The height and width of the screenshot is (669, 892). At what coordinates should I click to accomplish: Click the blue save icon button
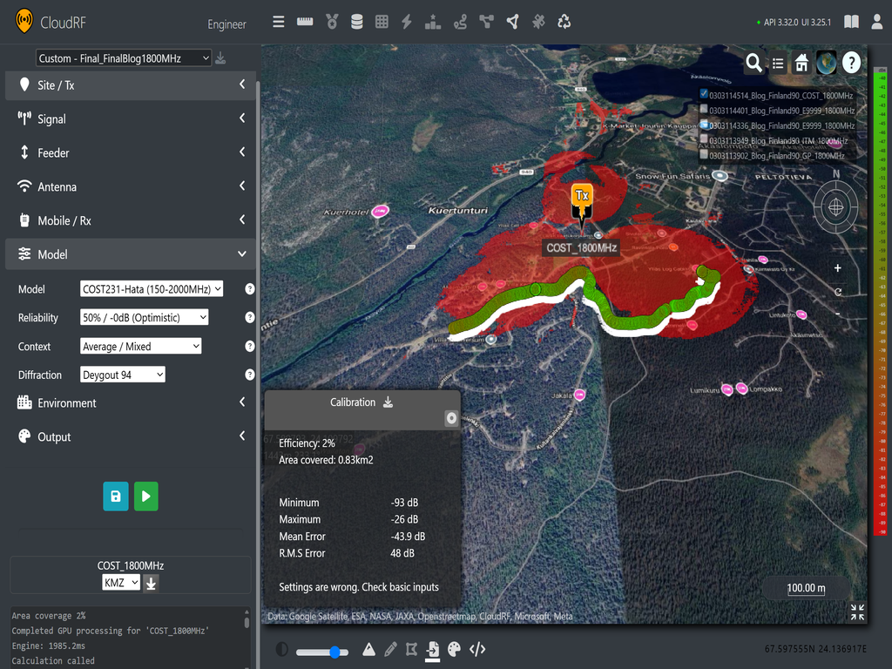(115, 497)
